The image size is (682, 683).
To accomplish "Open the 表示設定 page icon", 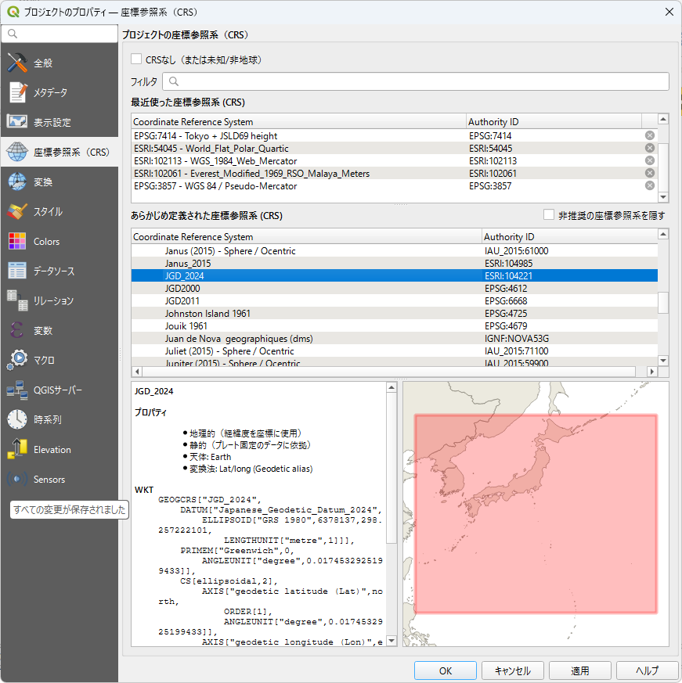I will (x=17, y=122).
